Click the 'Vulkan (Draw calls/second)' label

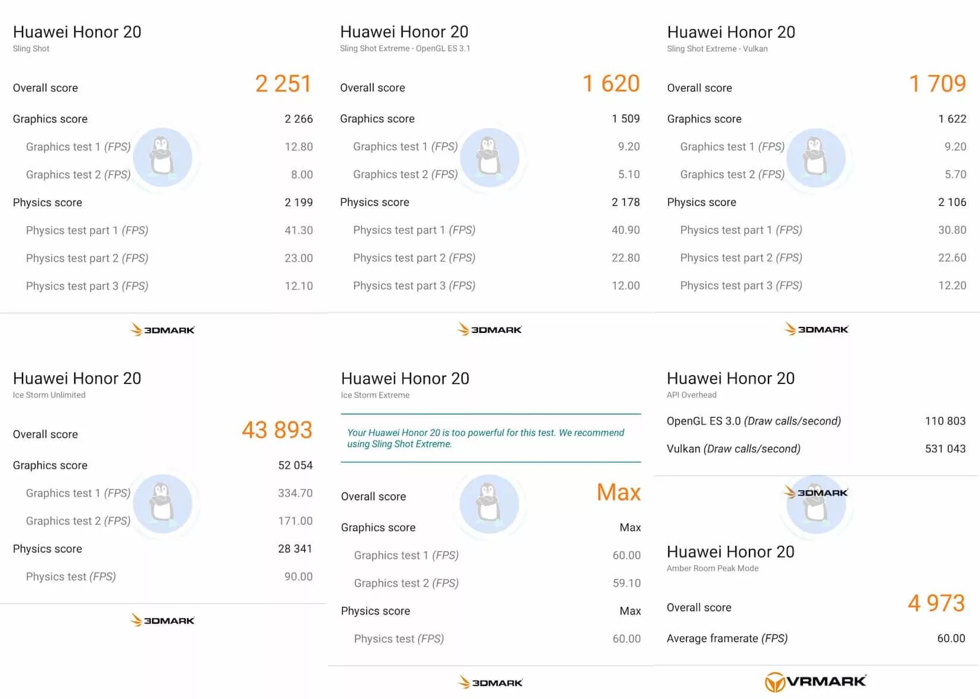click(734, 449)
